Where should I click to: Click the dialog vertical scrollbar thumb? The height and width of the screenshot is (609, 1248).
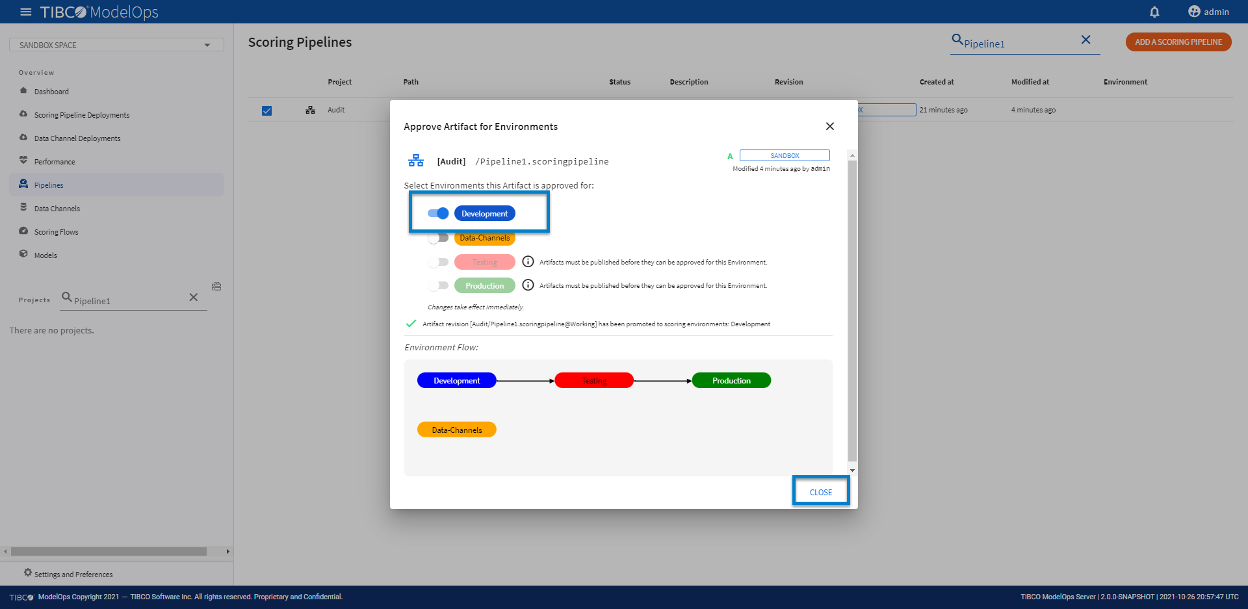852,311
